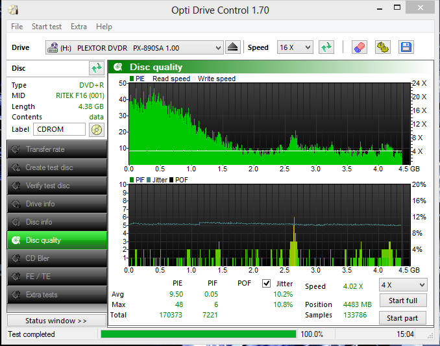Image resolution: width=440 pixels, height=346 pixels.
Task: Click the 100.0% progress percentage text
Action: 312,334
